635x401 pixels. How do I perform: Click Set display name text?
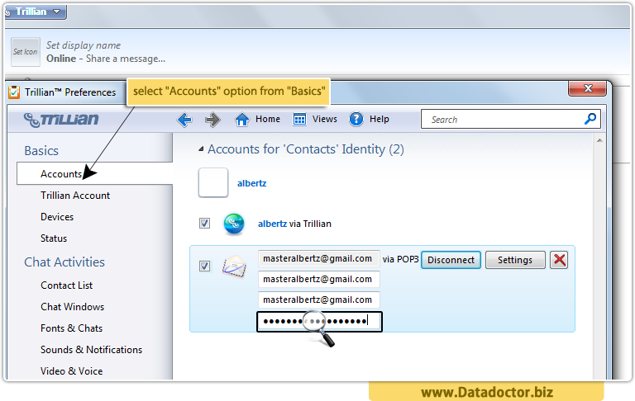coord(84,45)
